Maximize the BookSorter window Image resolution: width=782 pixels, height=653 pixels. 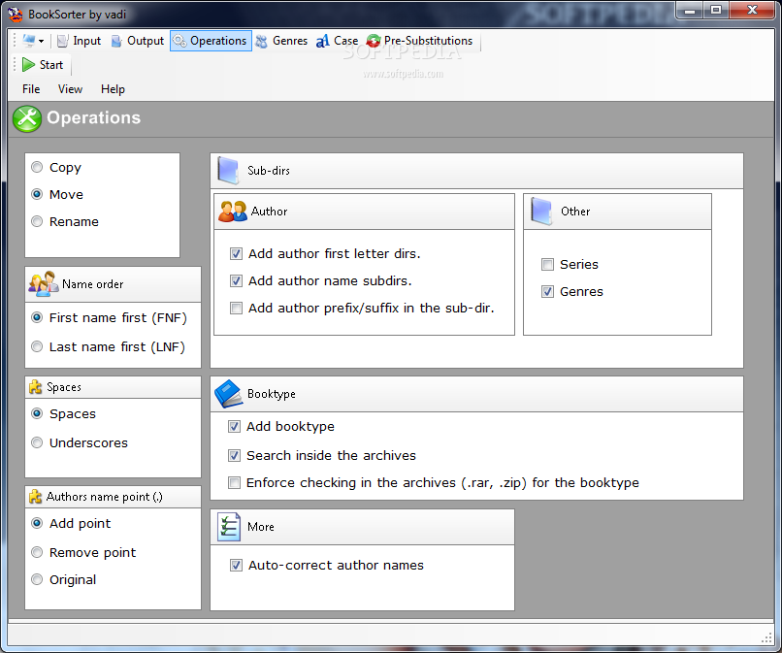pos(716,11)
